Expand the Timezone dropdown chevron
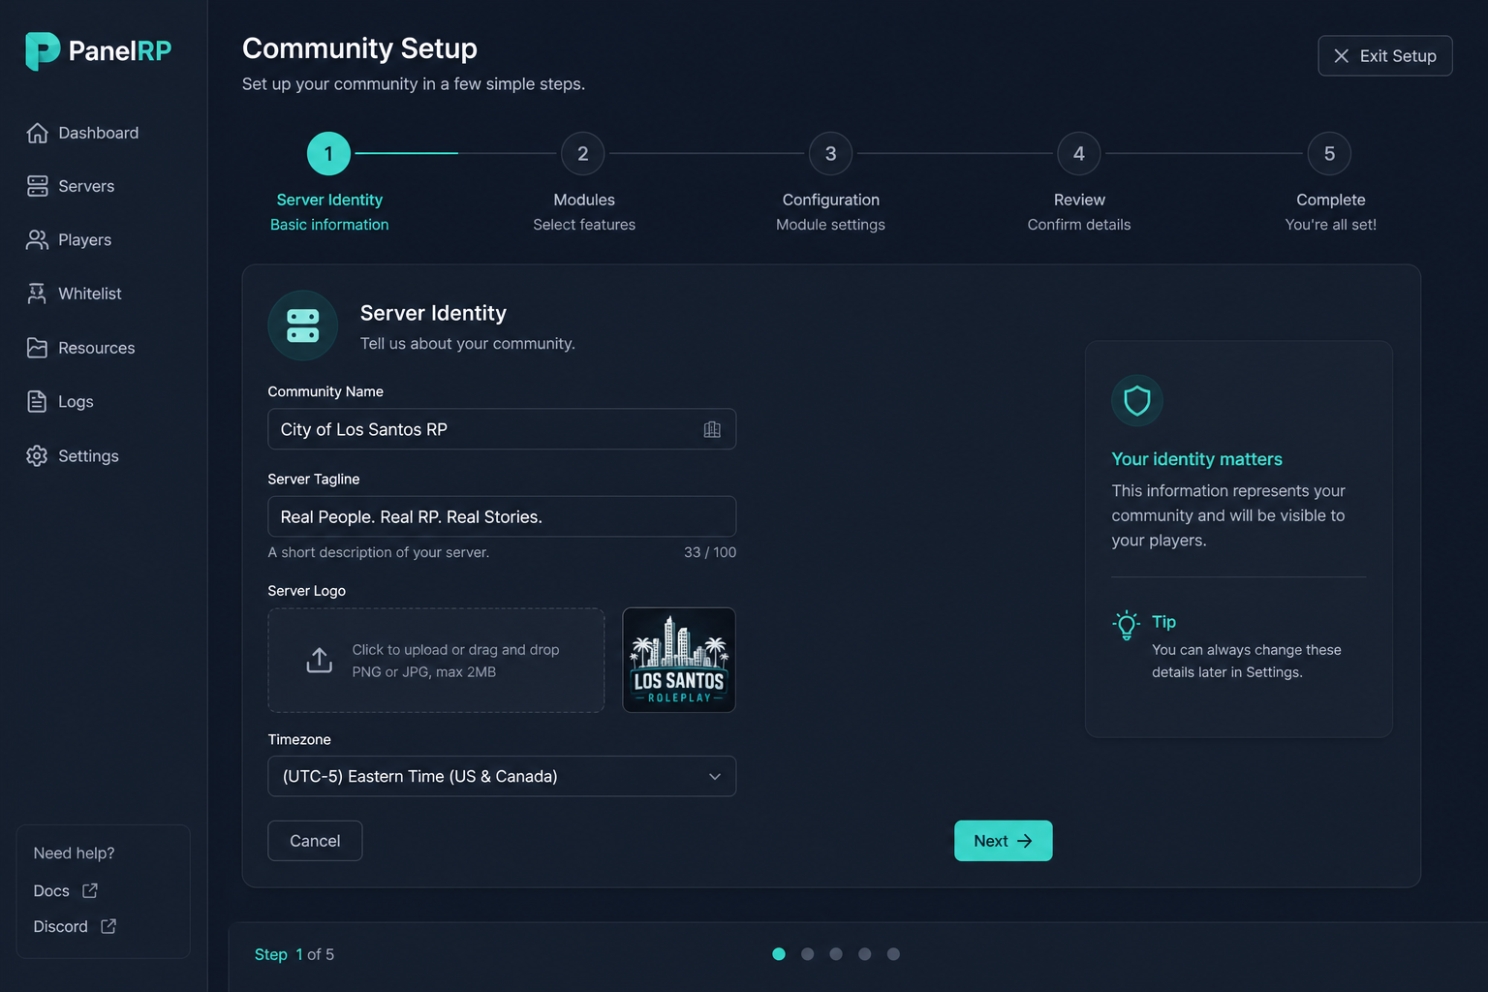The width and height of the screenshot is (1488, 992). tap(715, 777)
